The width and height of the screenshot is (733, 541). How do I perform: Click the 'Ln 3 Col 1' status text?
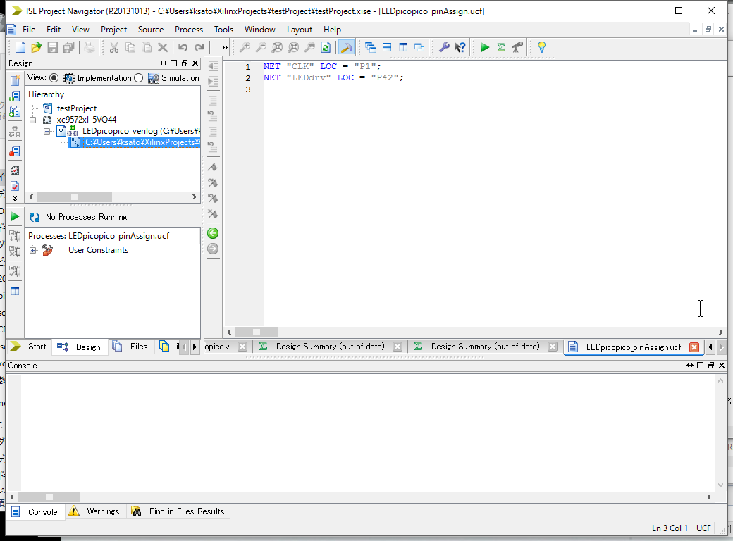pyautogui.click(x=670, y=528)
